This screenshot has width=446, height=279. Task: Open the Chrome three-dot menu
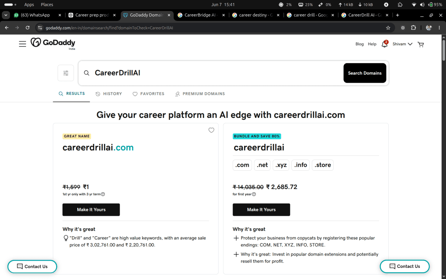440,28
